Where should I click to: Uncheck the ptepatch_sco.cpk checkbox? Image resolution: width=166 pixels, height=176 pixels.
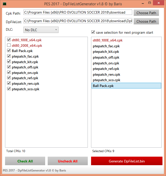pos(9,89)
